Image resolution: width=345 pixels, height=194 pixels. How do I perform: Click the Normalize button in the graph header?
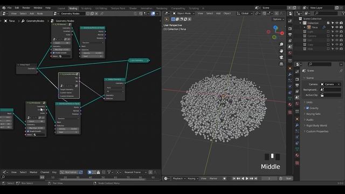coord(69,172)
